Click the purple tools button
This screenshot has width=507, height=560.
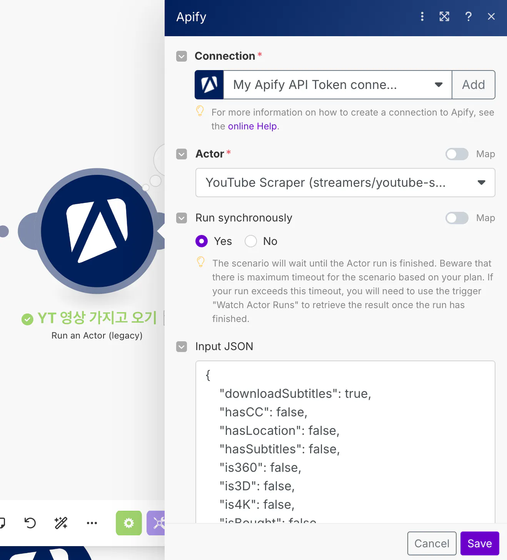pyautogui.click(x=156, y=523)
